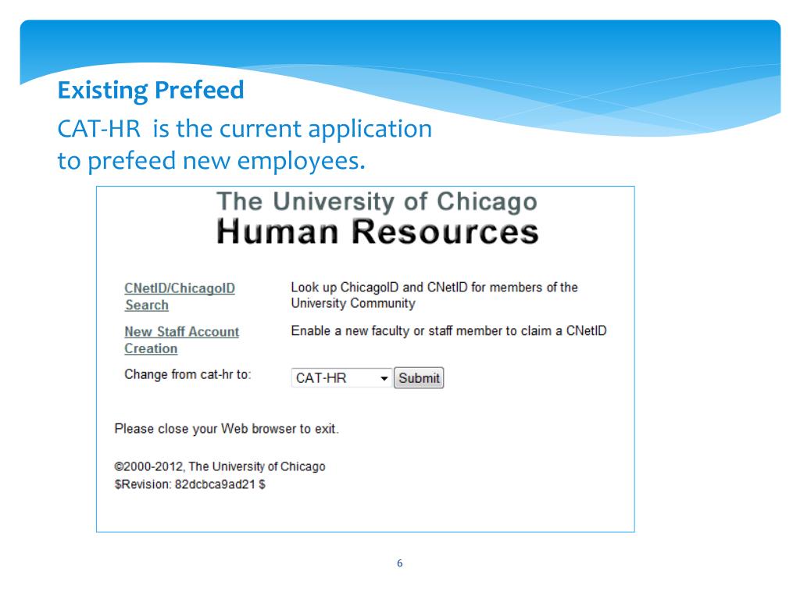800x600 pixels.
Task: Click "Please close your Web browser to exit."
Action: (x=227, y=429)
